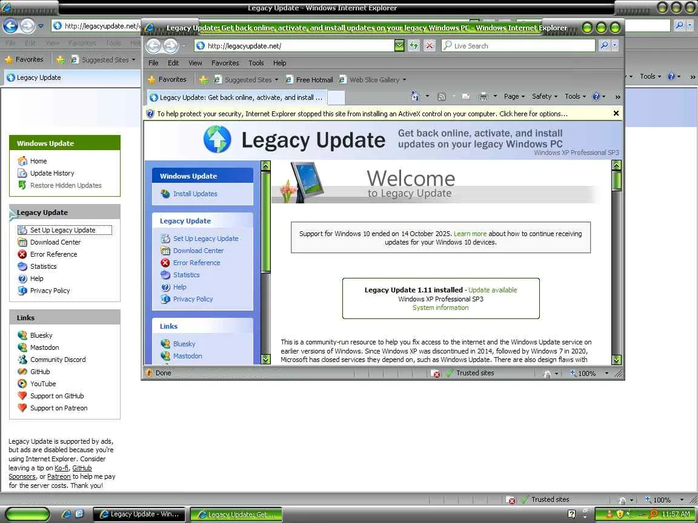Open Download Center in the front page sidebar
Image resolution: width=698 pixels, height=523 pixels.
point(198,251)
